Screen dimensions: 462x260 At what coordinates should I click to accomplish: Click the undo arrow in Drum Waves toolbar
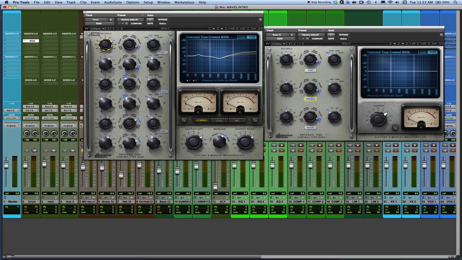(109, 29)
